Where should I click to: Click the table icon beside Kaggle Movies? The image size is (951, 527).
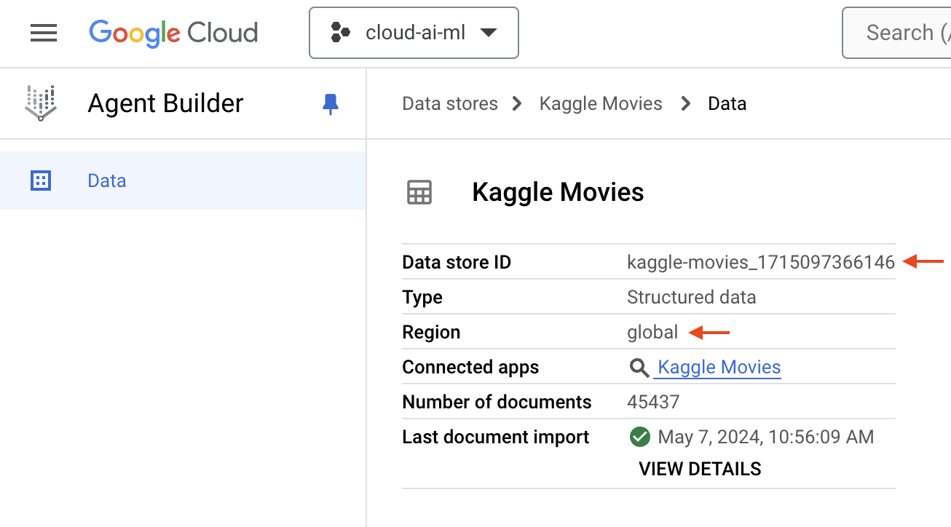(x=419, y=193)
